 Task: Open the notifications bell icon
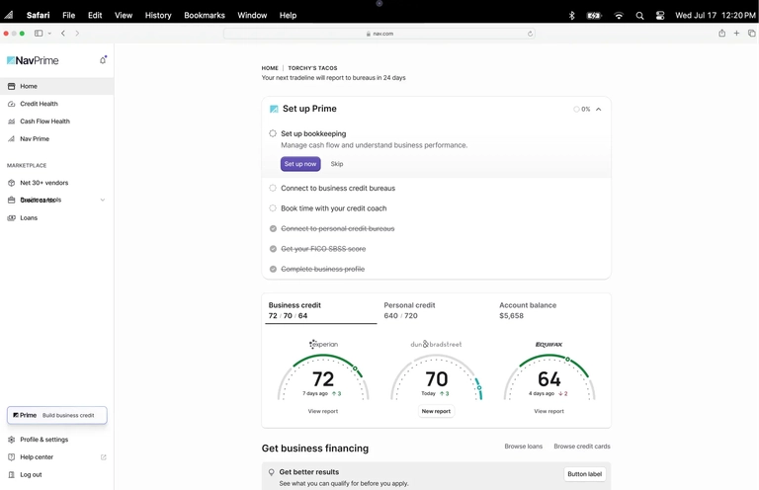tap(103, 60)
